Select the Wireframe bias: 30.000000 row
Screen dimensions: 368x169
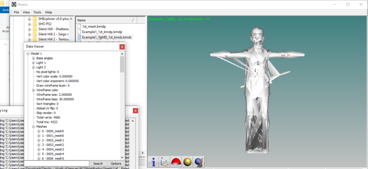pos(55,99)
